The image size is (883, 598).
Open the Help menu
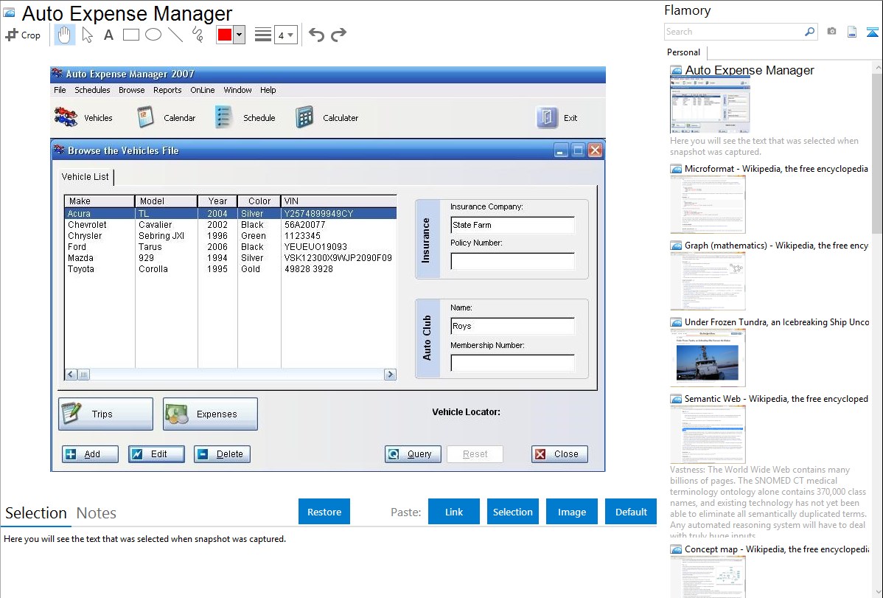[x=268, y=90]
